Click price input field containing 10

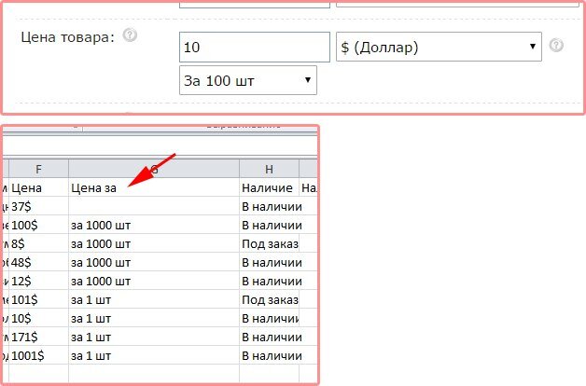point(254,47)
